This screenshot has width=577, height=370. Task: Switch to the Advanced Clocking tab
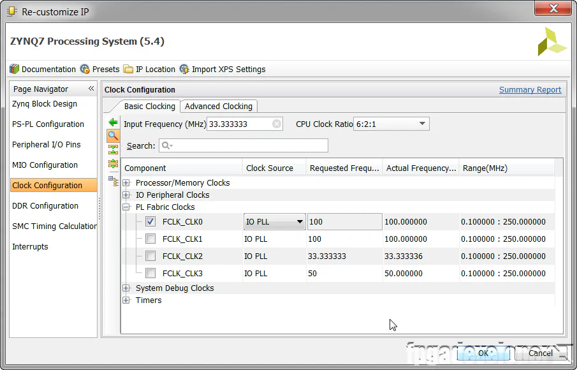[218, 106]
